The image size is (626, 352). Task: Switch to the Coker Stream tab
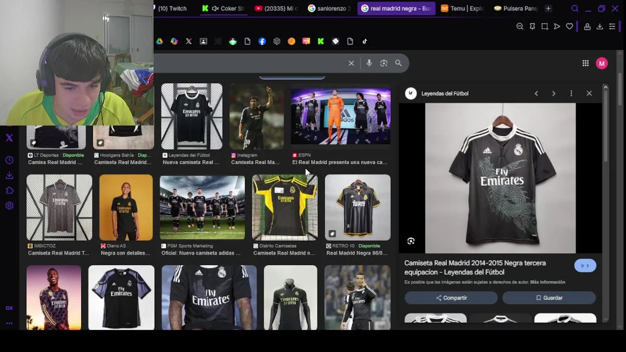point(223,8)
